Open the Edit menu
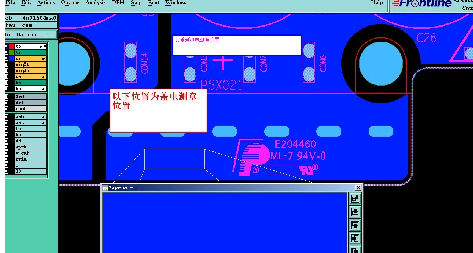 26,3
